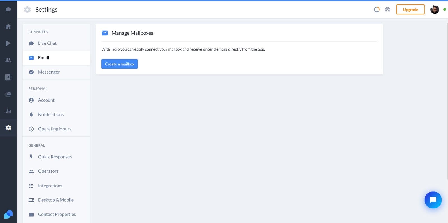Open Operating Hours settings
The width and height of the screenshot is (448, 223).
pyautogui.click(x=55, y=129)
